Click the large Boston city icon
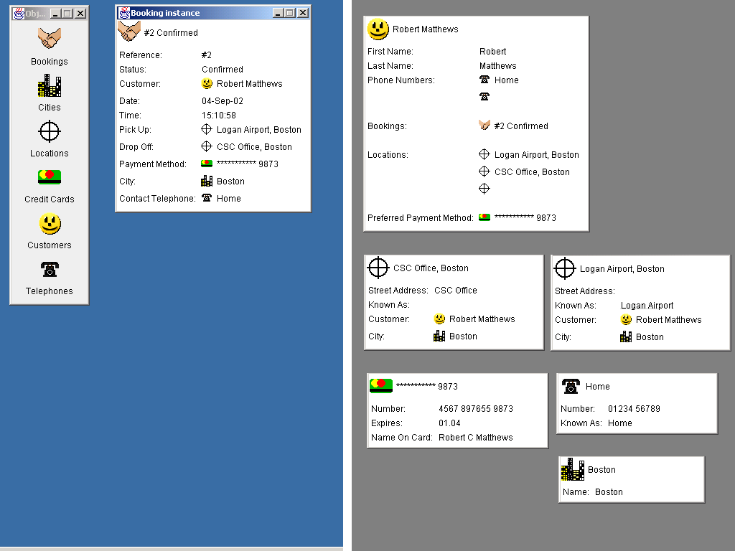This screenshot has height=551, width=735. pyautogui.click(x=572, y=469)
